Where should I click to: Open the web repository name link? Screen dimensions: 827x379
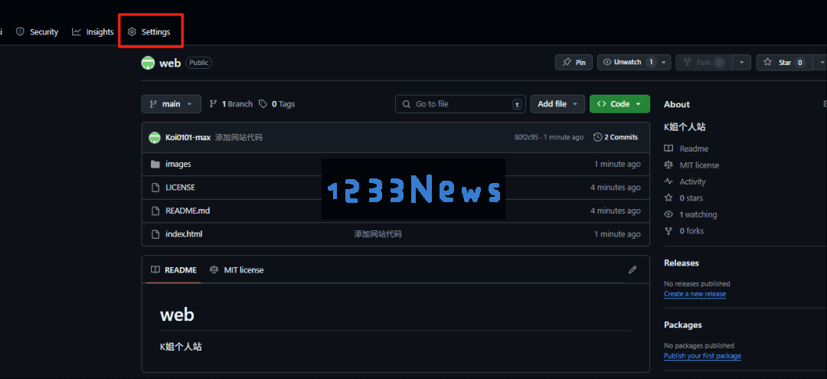(170, 64)
